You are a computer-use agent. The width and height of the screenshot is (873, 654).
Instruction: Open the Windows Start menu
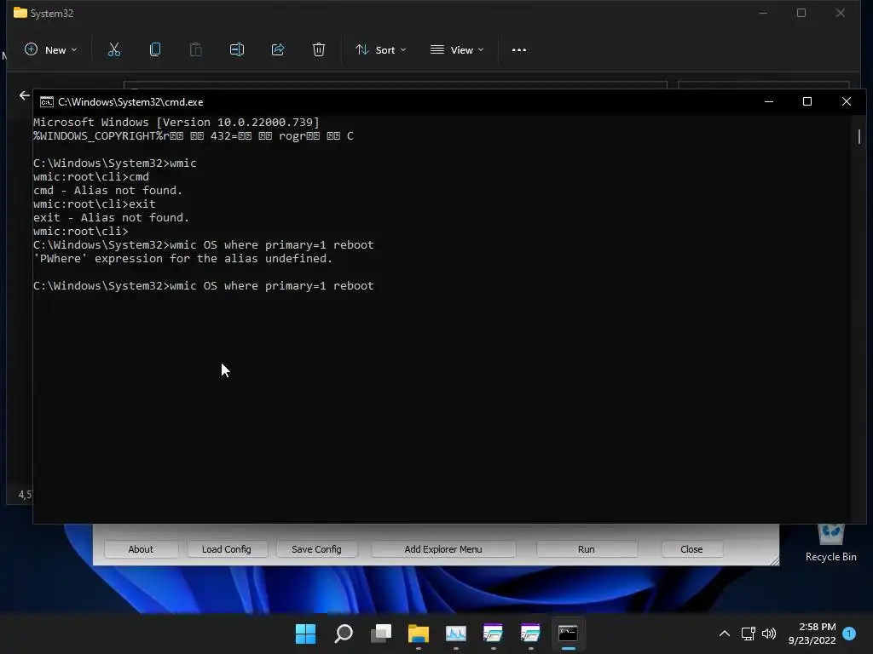306,634
